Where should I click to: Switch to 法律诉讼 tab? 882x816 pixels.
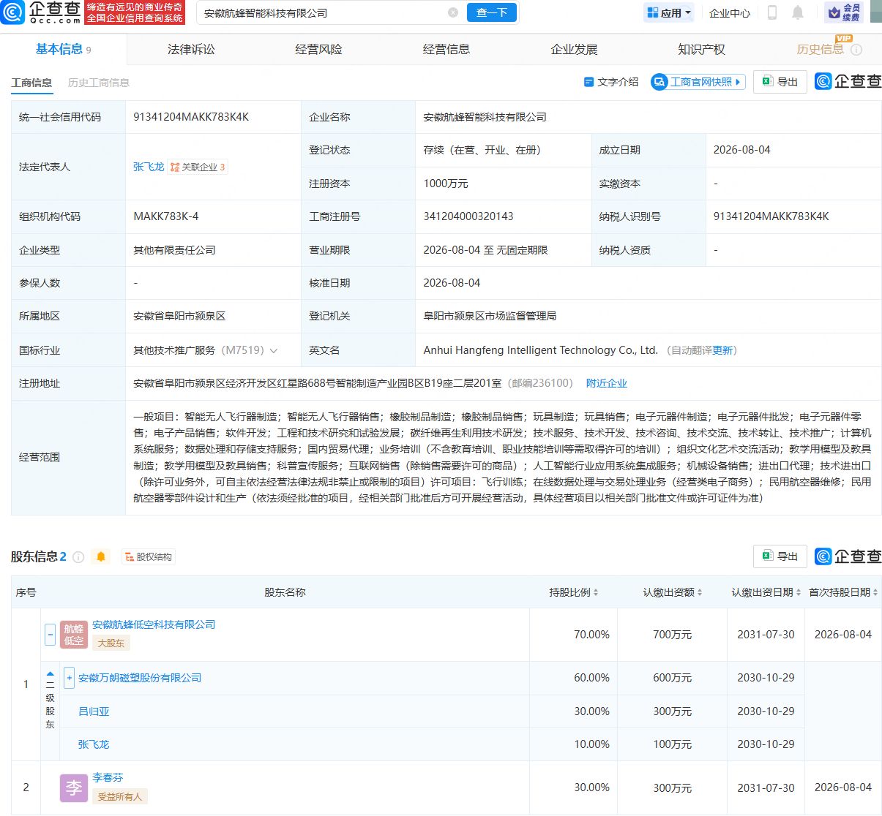point(191,49)
